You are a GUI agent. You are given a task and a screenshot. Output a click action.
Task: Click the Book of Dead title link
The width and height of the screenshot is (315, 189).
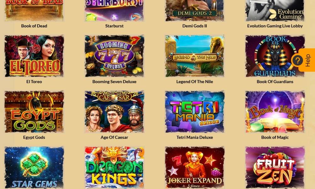tap(34, 26)
